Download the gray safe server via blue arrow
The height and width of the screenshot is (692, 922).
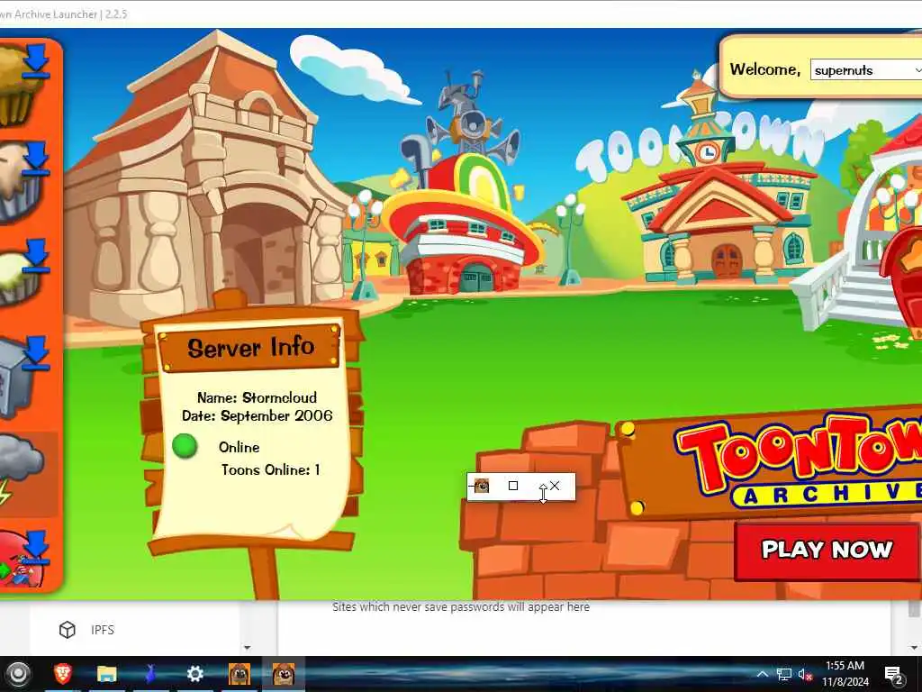coord(36,353)
